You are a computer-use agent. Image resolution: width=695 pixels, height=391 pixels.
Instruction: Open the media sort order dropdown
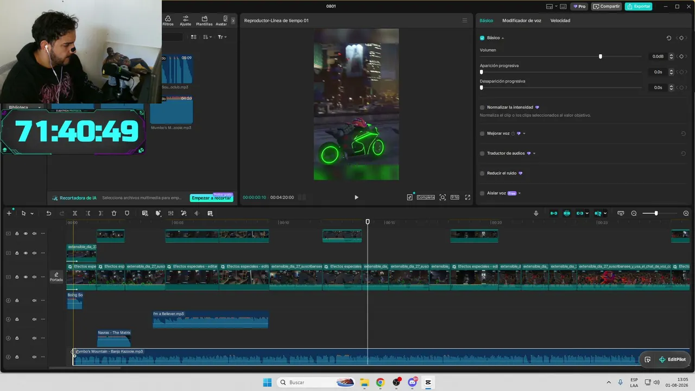(207, 37)
